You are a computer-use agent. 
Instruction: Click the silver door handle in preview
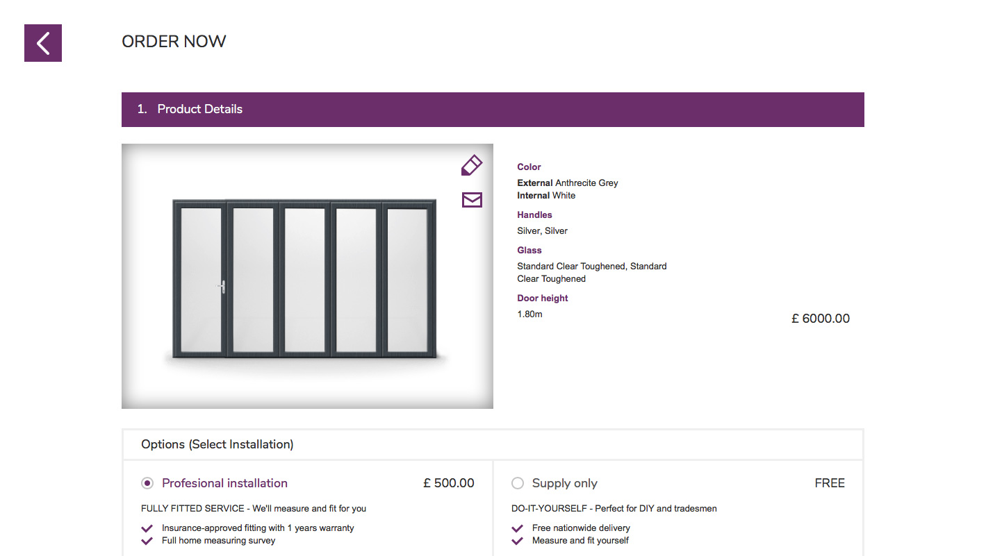point(222,286)
